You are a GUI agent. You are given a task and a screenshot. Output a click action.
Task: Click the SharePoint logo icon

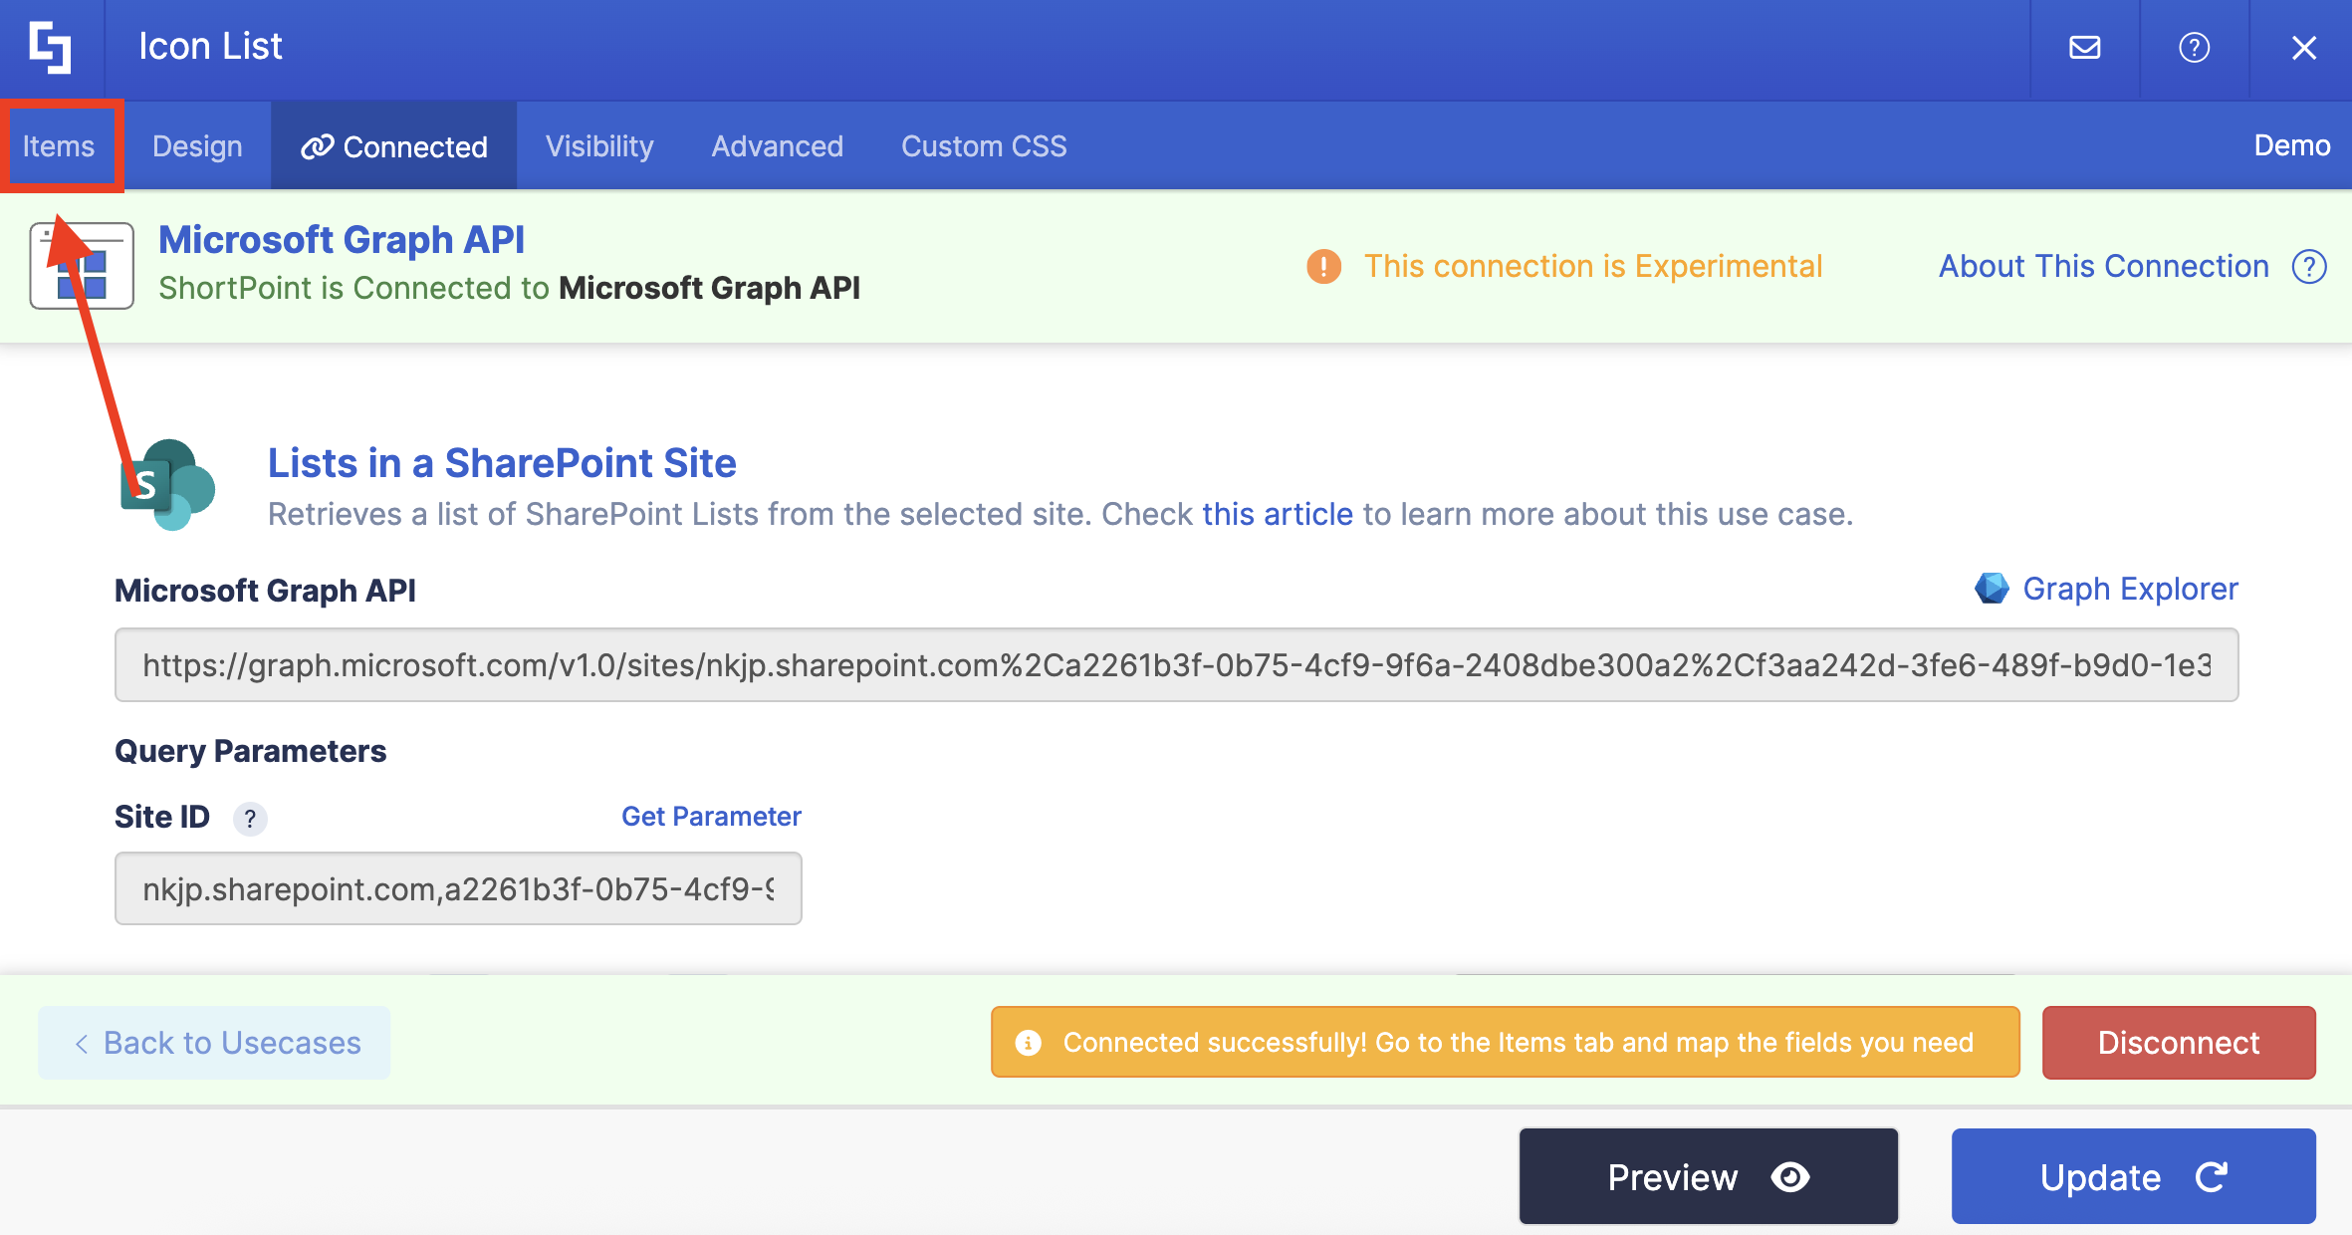[x=167, y=485]
